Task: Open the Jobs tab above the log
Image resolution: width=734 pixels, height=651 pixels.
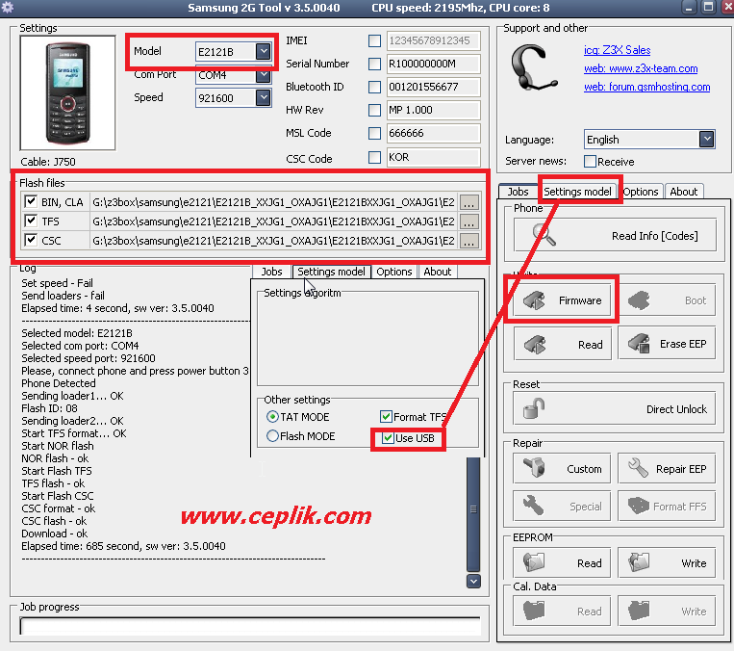Action: pos(271,272)
